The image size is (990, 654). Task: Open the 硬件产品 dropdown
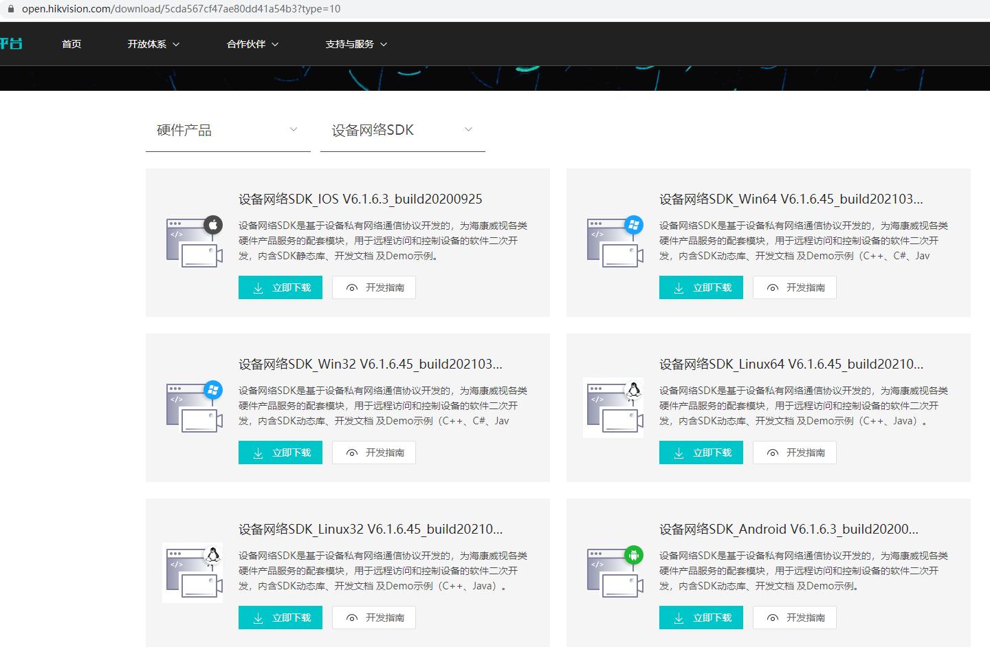tap(228, 130)
